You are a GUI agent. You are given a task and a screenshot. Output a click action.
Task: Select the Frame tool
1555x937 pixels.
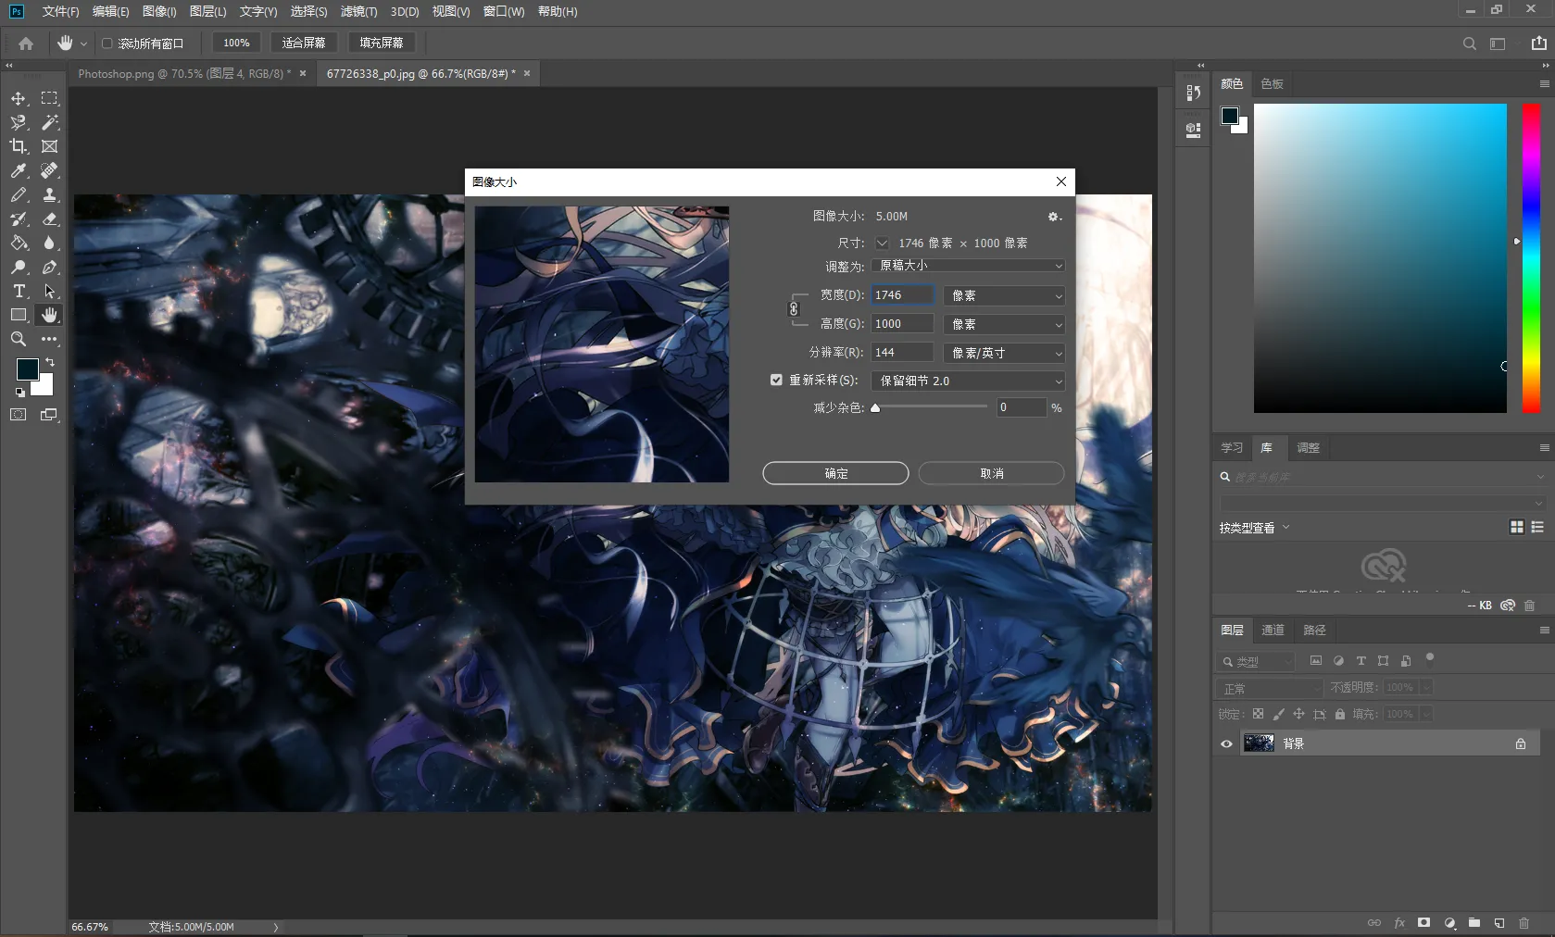(50, 146)
